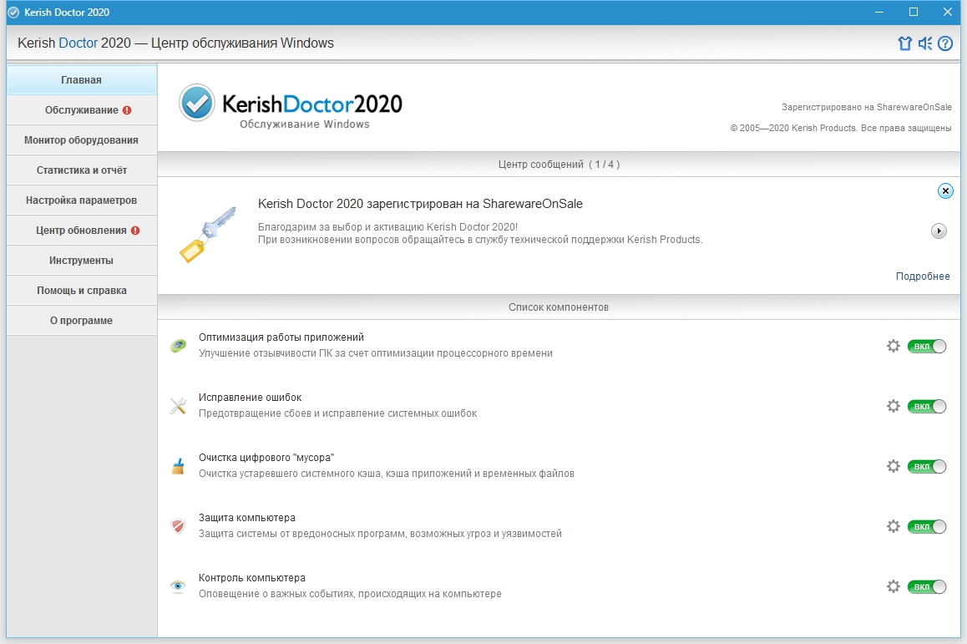Click Очистка цифрового "мусора" title
The width and height of the screenshot is (967, 644).
[266, 458]
